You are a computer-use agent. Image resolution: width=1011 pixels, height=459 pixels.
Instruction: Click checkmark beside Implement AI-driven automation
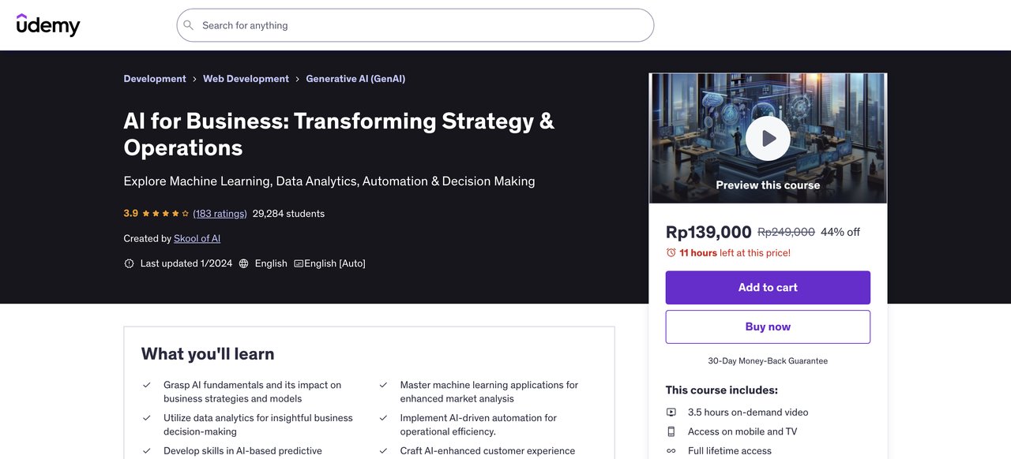tap(383, 418)
